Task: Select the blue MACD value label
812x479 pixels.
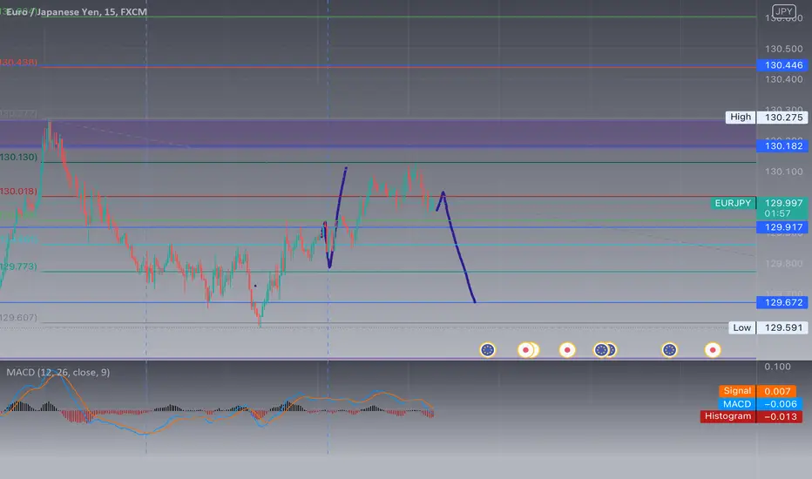Action: [x=760, y=404]
